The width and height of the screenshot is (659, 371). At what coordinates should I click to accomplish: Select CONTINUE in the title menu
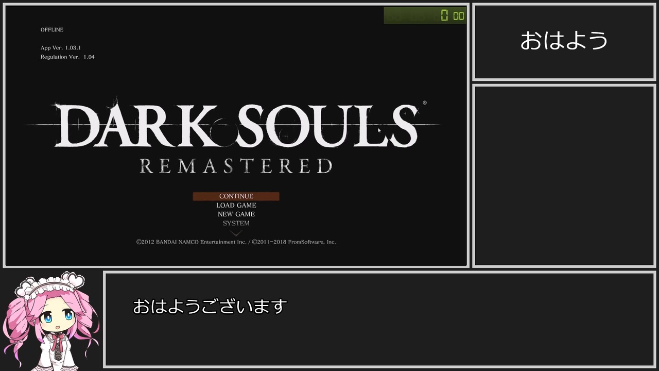tap(236, 196)
